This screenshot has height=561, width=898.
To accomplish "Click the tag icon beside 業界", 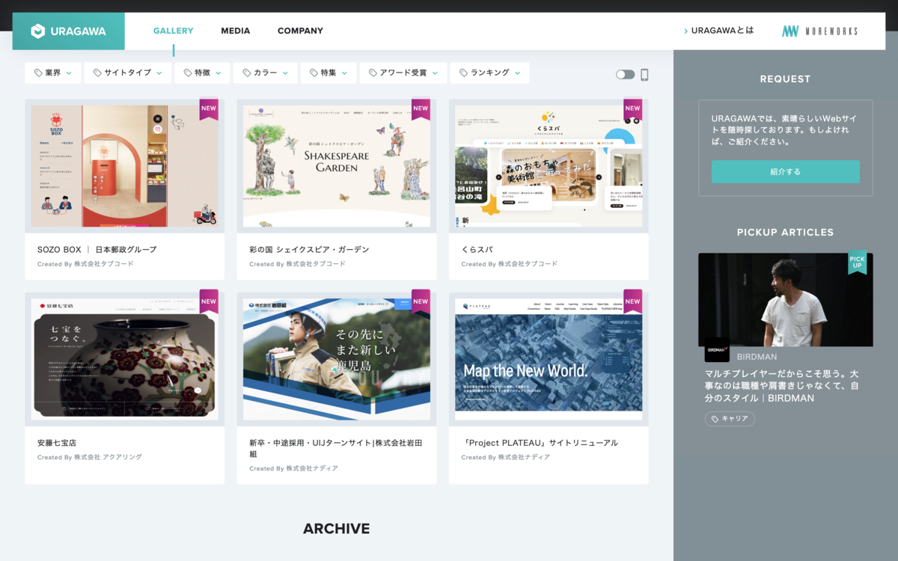I will point(38,73).
